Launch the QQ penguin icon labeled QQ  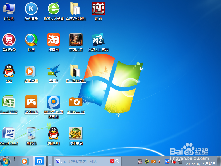tap(9, 71)
